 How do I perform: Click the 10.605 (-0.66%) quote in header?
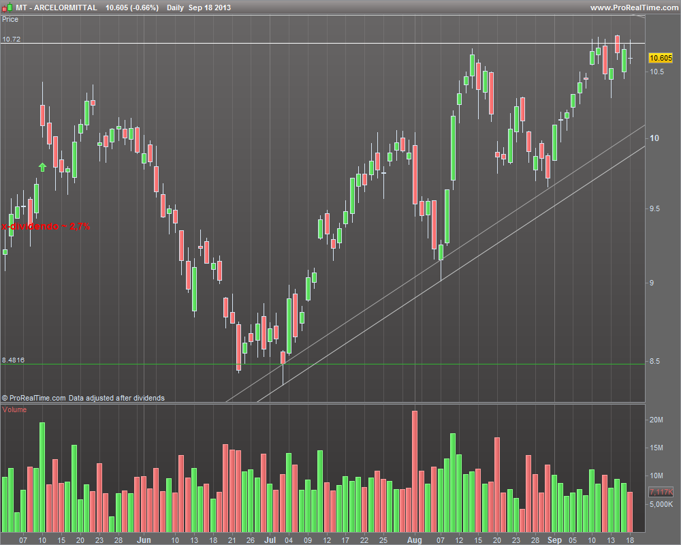pos(132,7)
